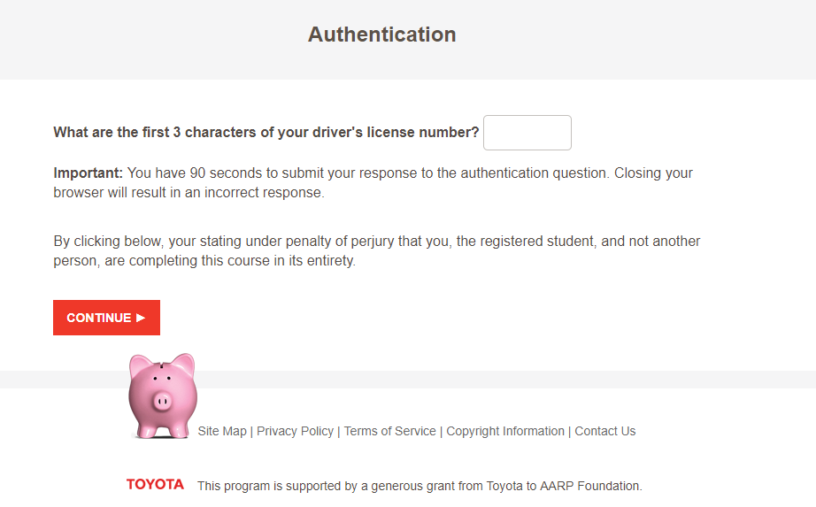The width and height of the screenshot is (816, 507).
Task: Open the Privacy Policy link
Action: click(295, 431)
